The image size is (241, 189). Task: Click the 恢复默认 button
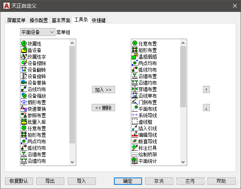click(19, 181)
